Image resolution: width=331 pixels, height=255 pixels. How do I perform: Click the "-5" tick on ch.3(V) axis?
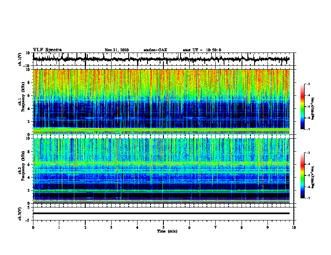28,220
